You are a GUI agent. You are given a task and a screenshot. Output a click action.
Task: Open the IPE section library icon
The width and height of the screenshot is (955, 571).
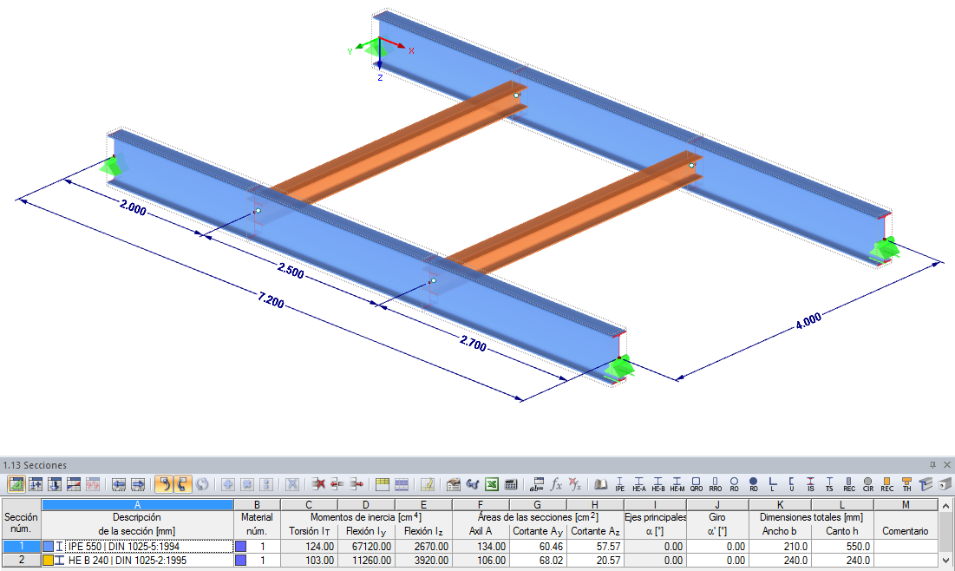point(619,484)
